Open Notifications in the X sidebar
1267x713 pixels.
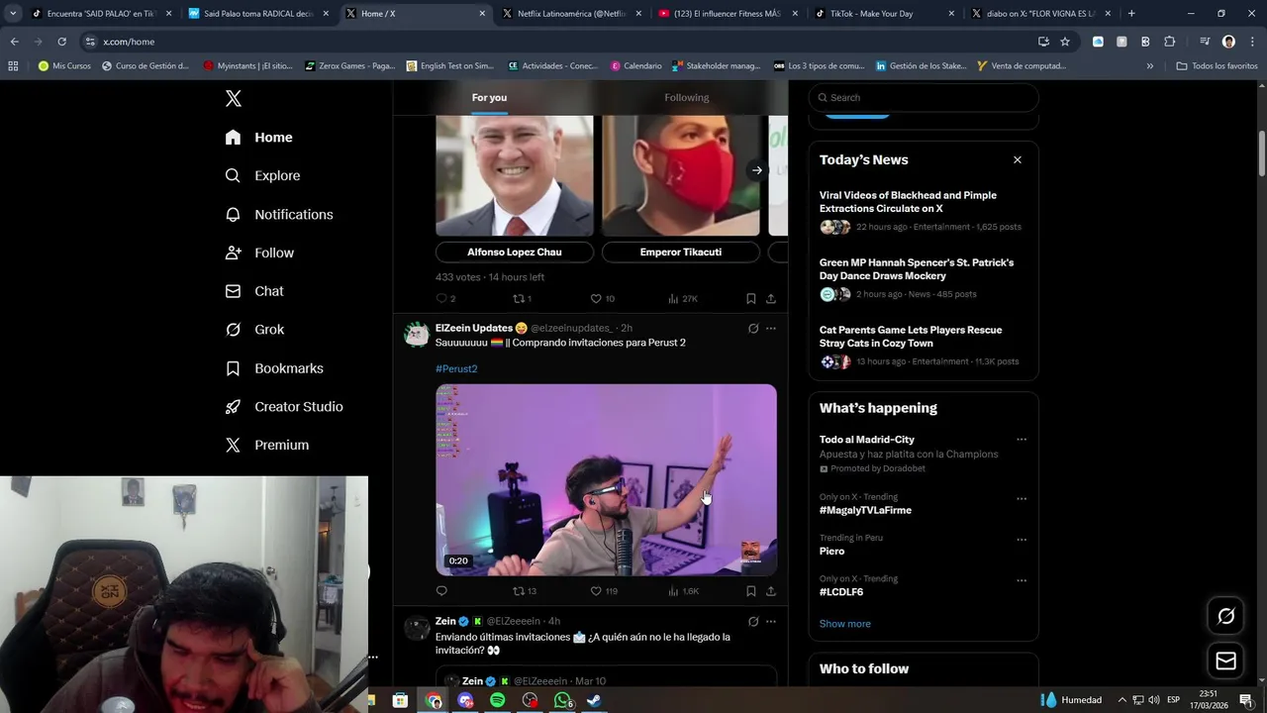(279, 214)
